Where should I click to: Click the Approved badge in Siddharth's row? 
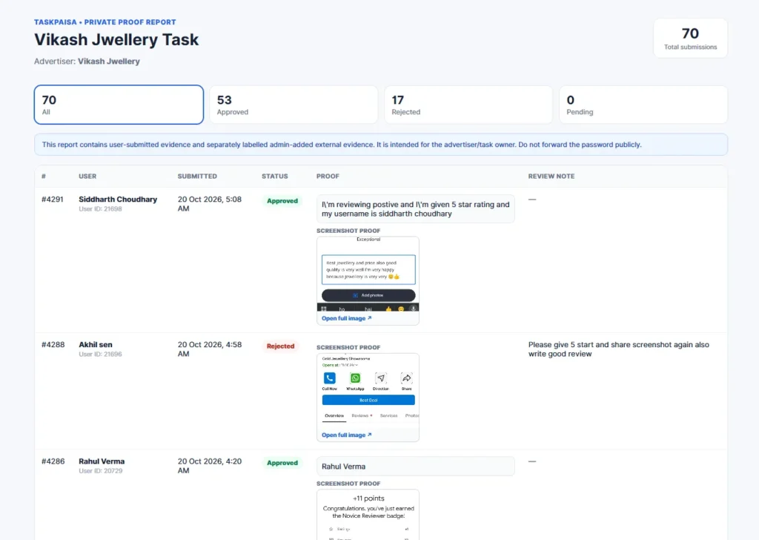282,201
